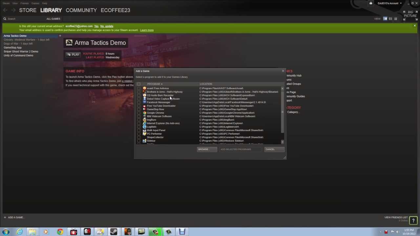Click the CANCEL button
Viewport: 420px width, 236px height.
274,149
